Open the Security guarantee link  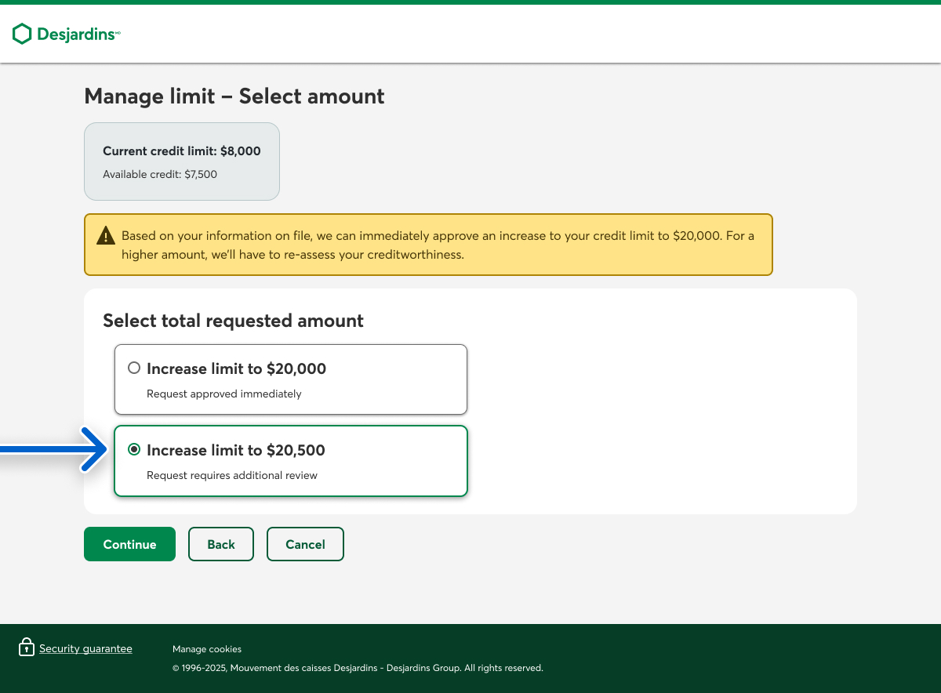(x=85, y=648)
